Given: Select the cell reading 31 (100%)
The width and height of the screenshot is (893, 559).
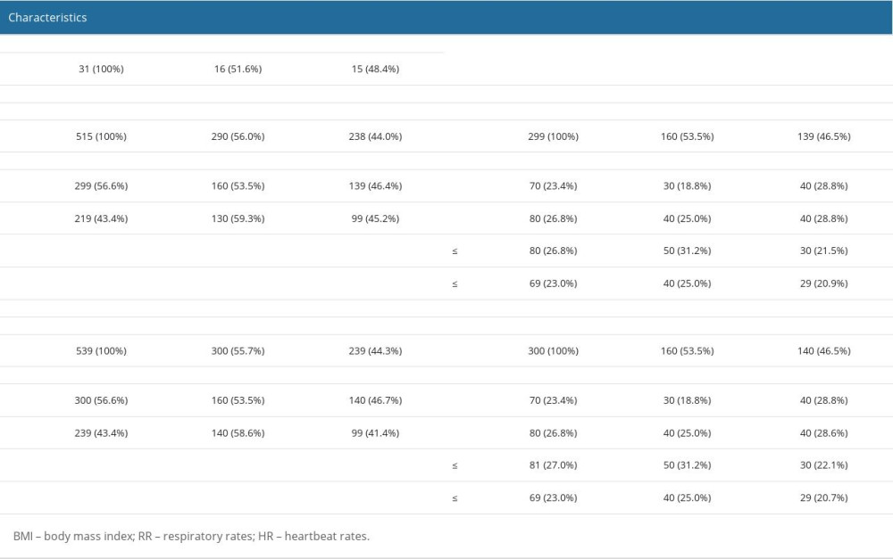Looking at the screenshot, I should pyautogui.click(x=101, y=69).
